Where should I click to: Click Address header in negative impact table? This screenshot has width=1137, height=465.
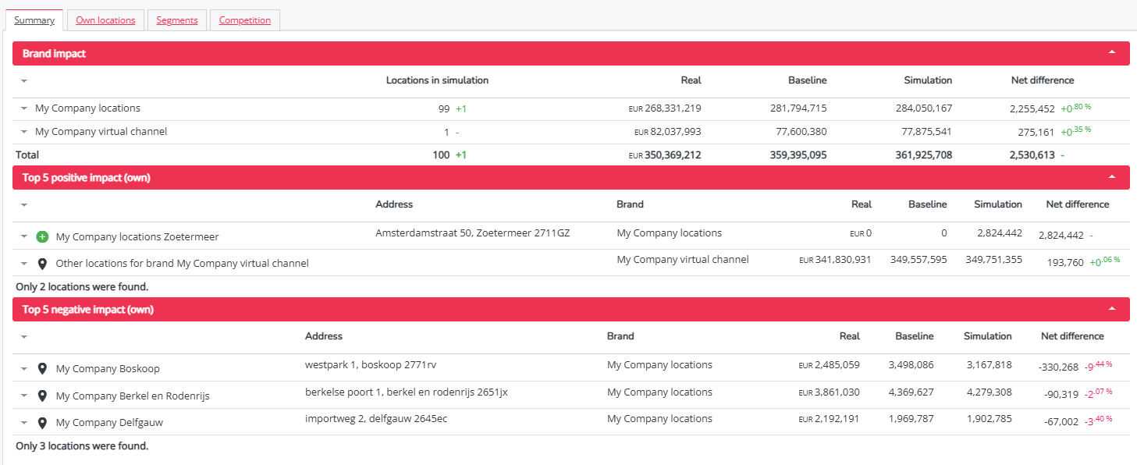[x=324, y=336]
